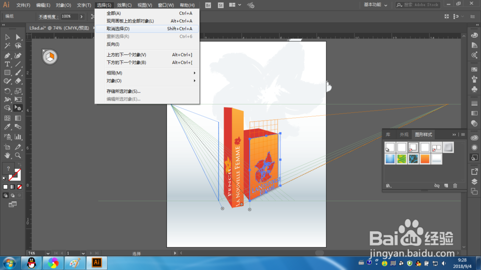Open zoom level 74% dropdown
Viewport: 481px width, 270px height.
point(48,253)
